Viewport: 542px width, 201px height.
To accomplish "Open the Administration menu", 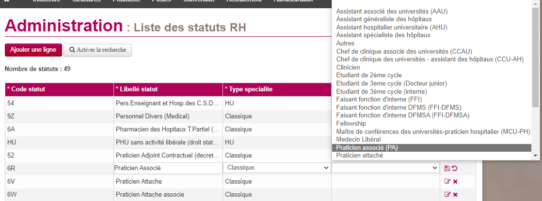I will point(293,1).
